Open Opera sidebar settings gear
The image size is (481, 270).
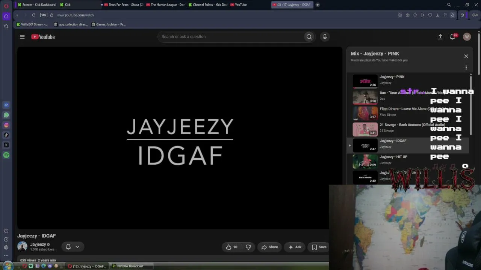[6, 247]
